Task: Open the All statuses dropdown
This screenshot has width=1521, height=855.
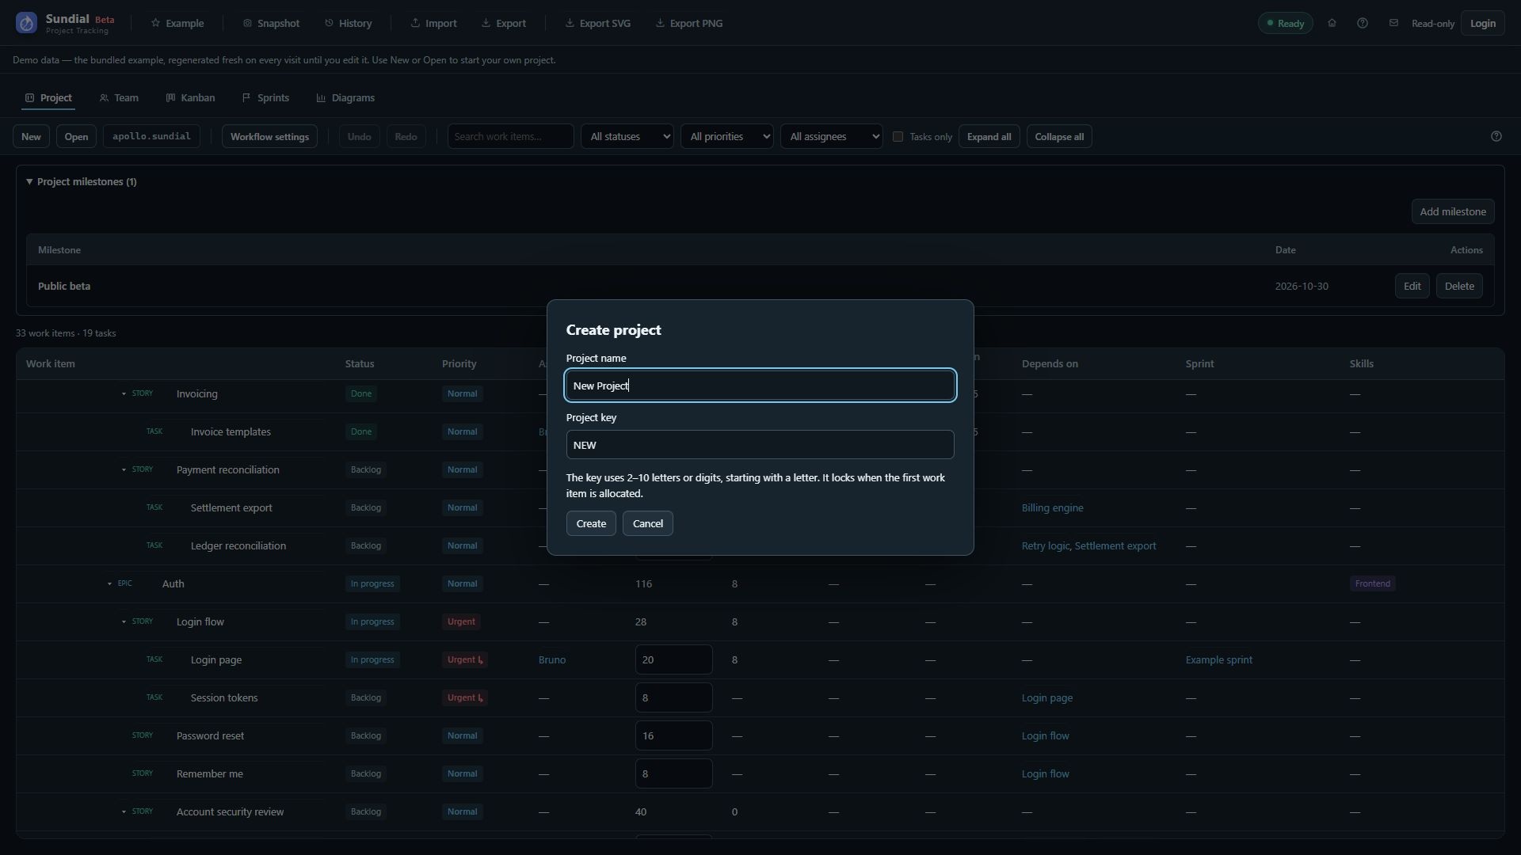Action: (627, 136)
